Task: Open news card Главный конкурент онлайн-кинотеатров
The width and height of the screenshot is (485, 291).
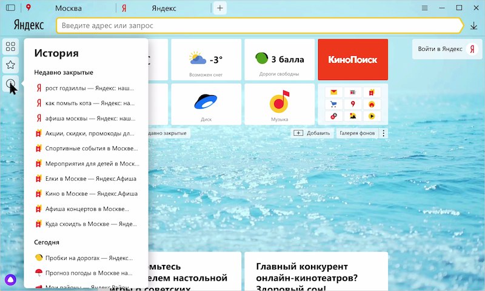Action: pyautogui.click(x=316, y=271)
